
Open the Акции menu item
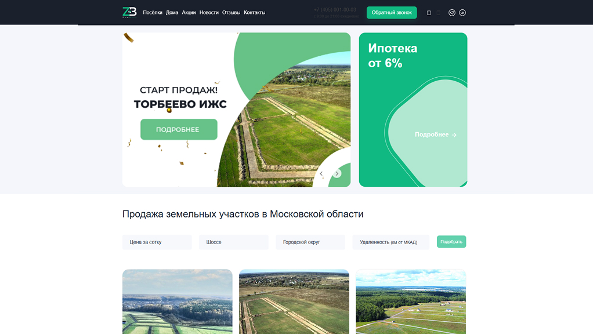click(189, 13)
